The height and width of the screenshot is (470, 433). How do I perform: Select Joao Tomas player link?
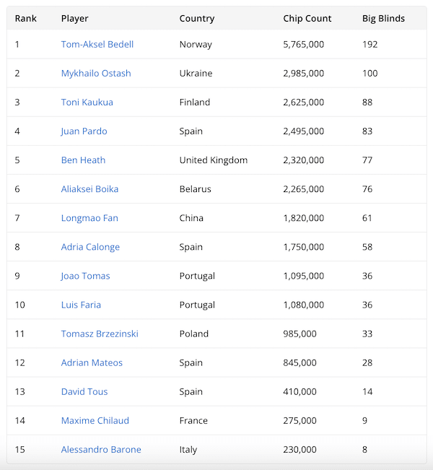(x=85, y=276)
